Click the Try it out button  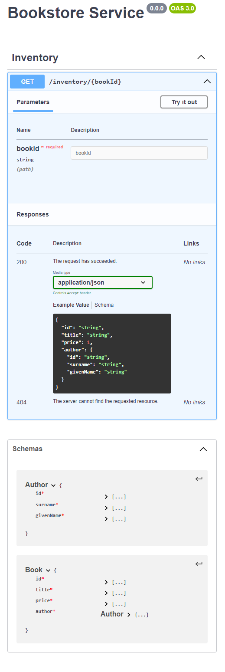184,102
